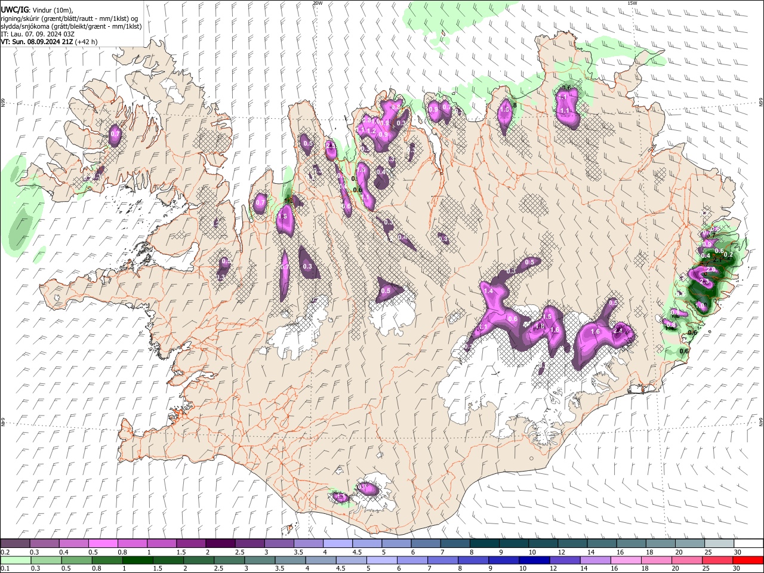
Task: Click the 2.5 snowfall value on the map
Action: pos(331,146)
